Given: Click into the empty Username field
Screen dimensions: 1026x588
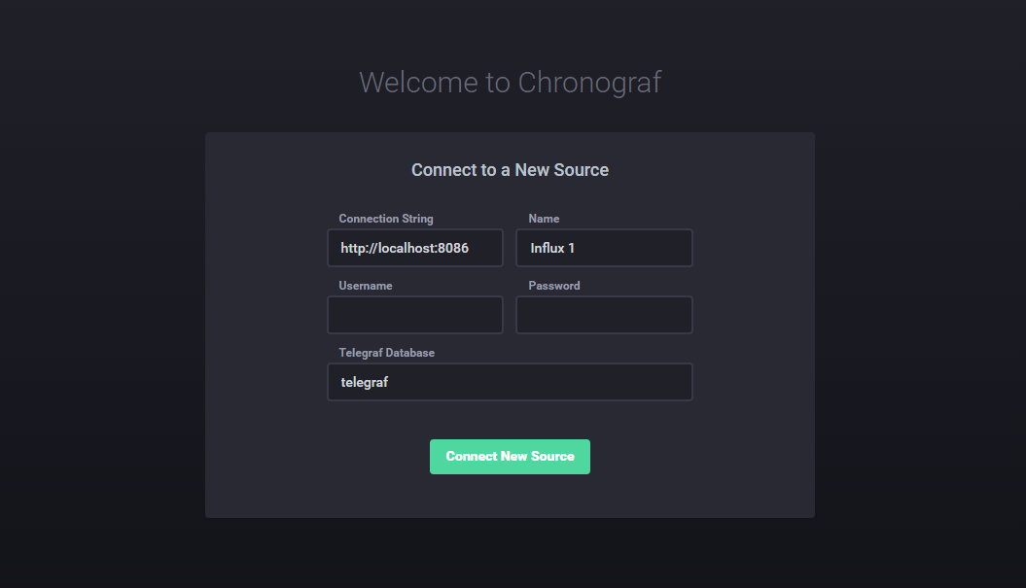Looking at the screenshot, I should click(x=415, y=315).
